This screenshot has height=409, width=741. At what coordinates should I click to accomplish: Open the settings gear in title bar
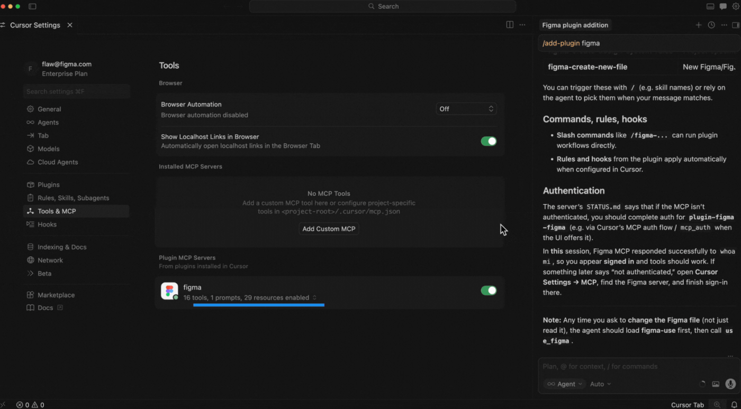coord(736,6)
